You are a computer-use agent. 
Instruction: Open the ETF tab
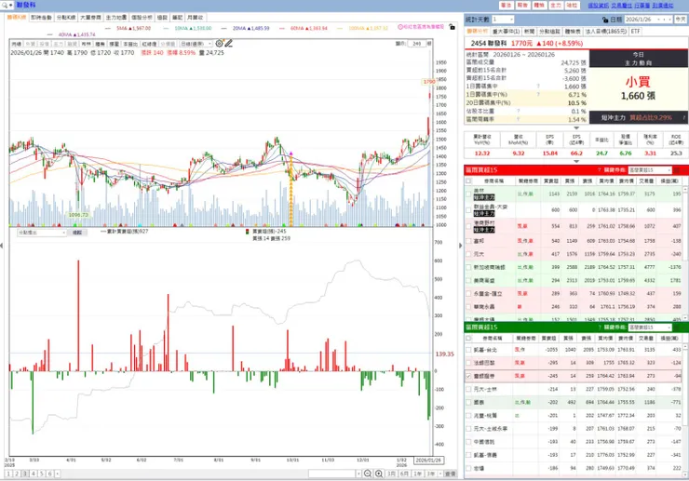pyautogui.click(x=635, y=32)
